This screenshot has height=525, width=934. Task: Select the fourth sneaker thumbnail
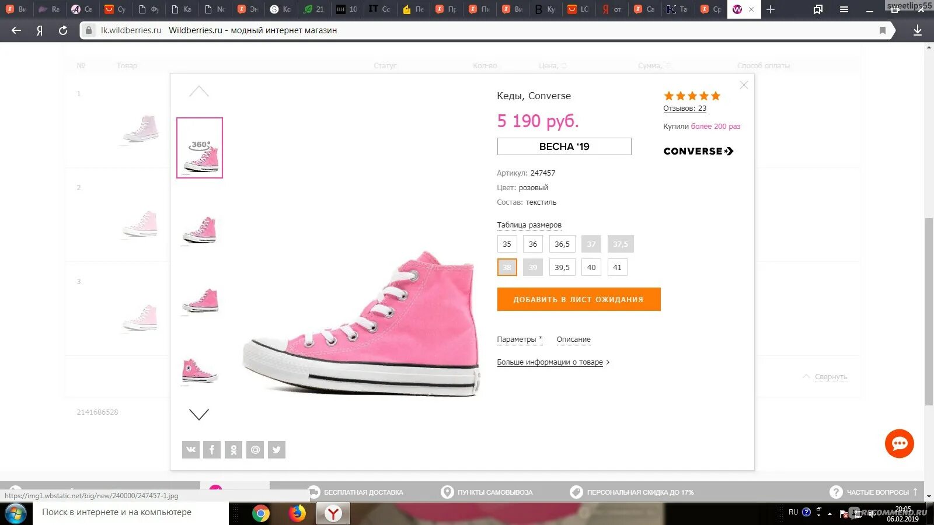coord(200,371)
